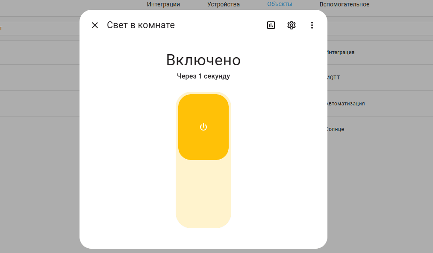Viewport: 433px width, 253px height.
Task: Open the history chart for the light
Action: (271, 25)
